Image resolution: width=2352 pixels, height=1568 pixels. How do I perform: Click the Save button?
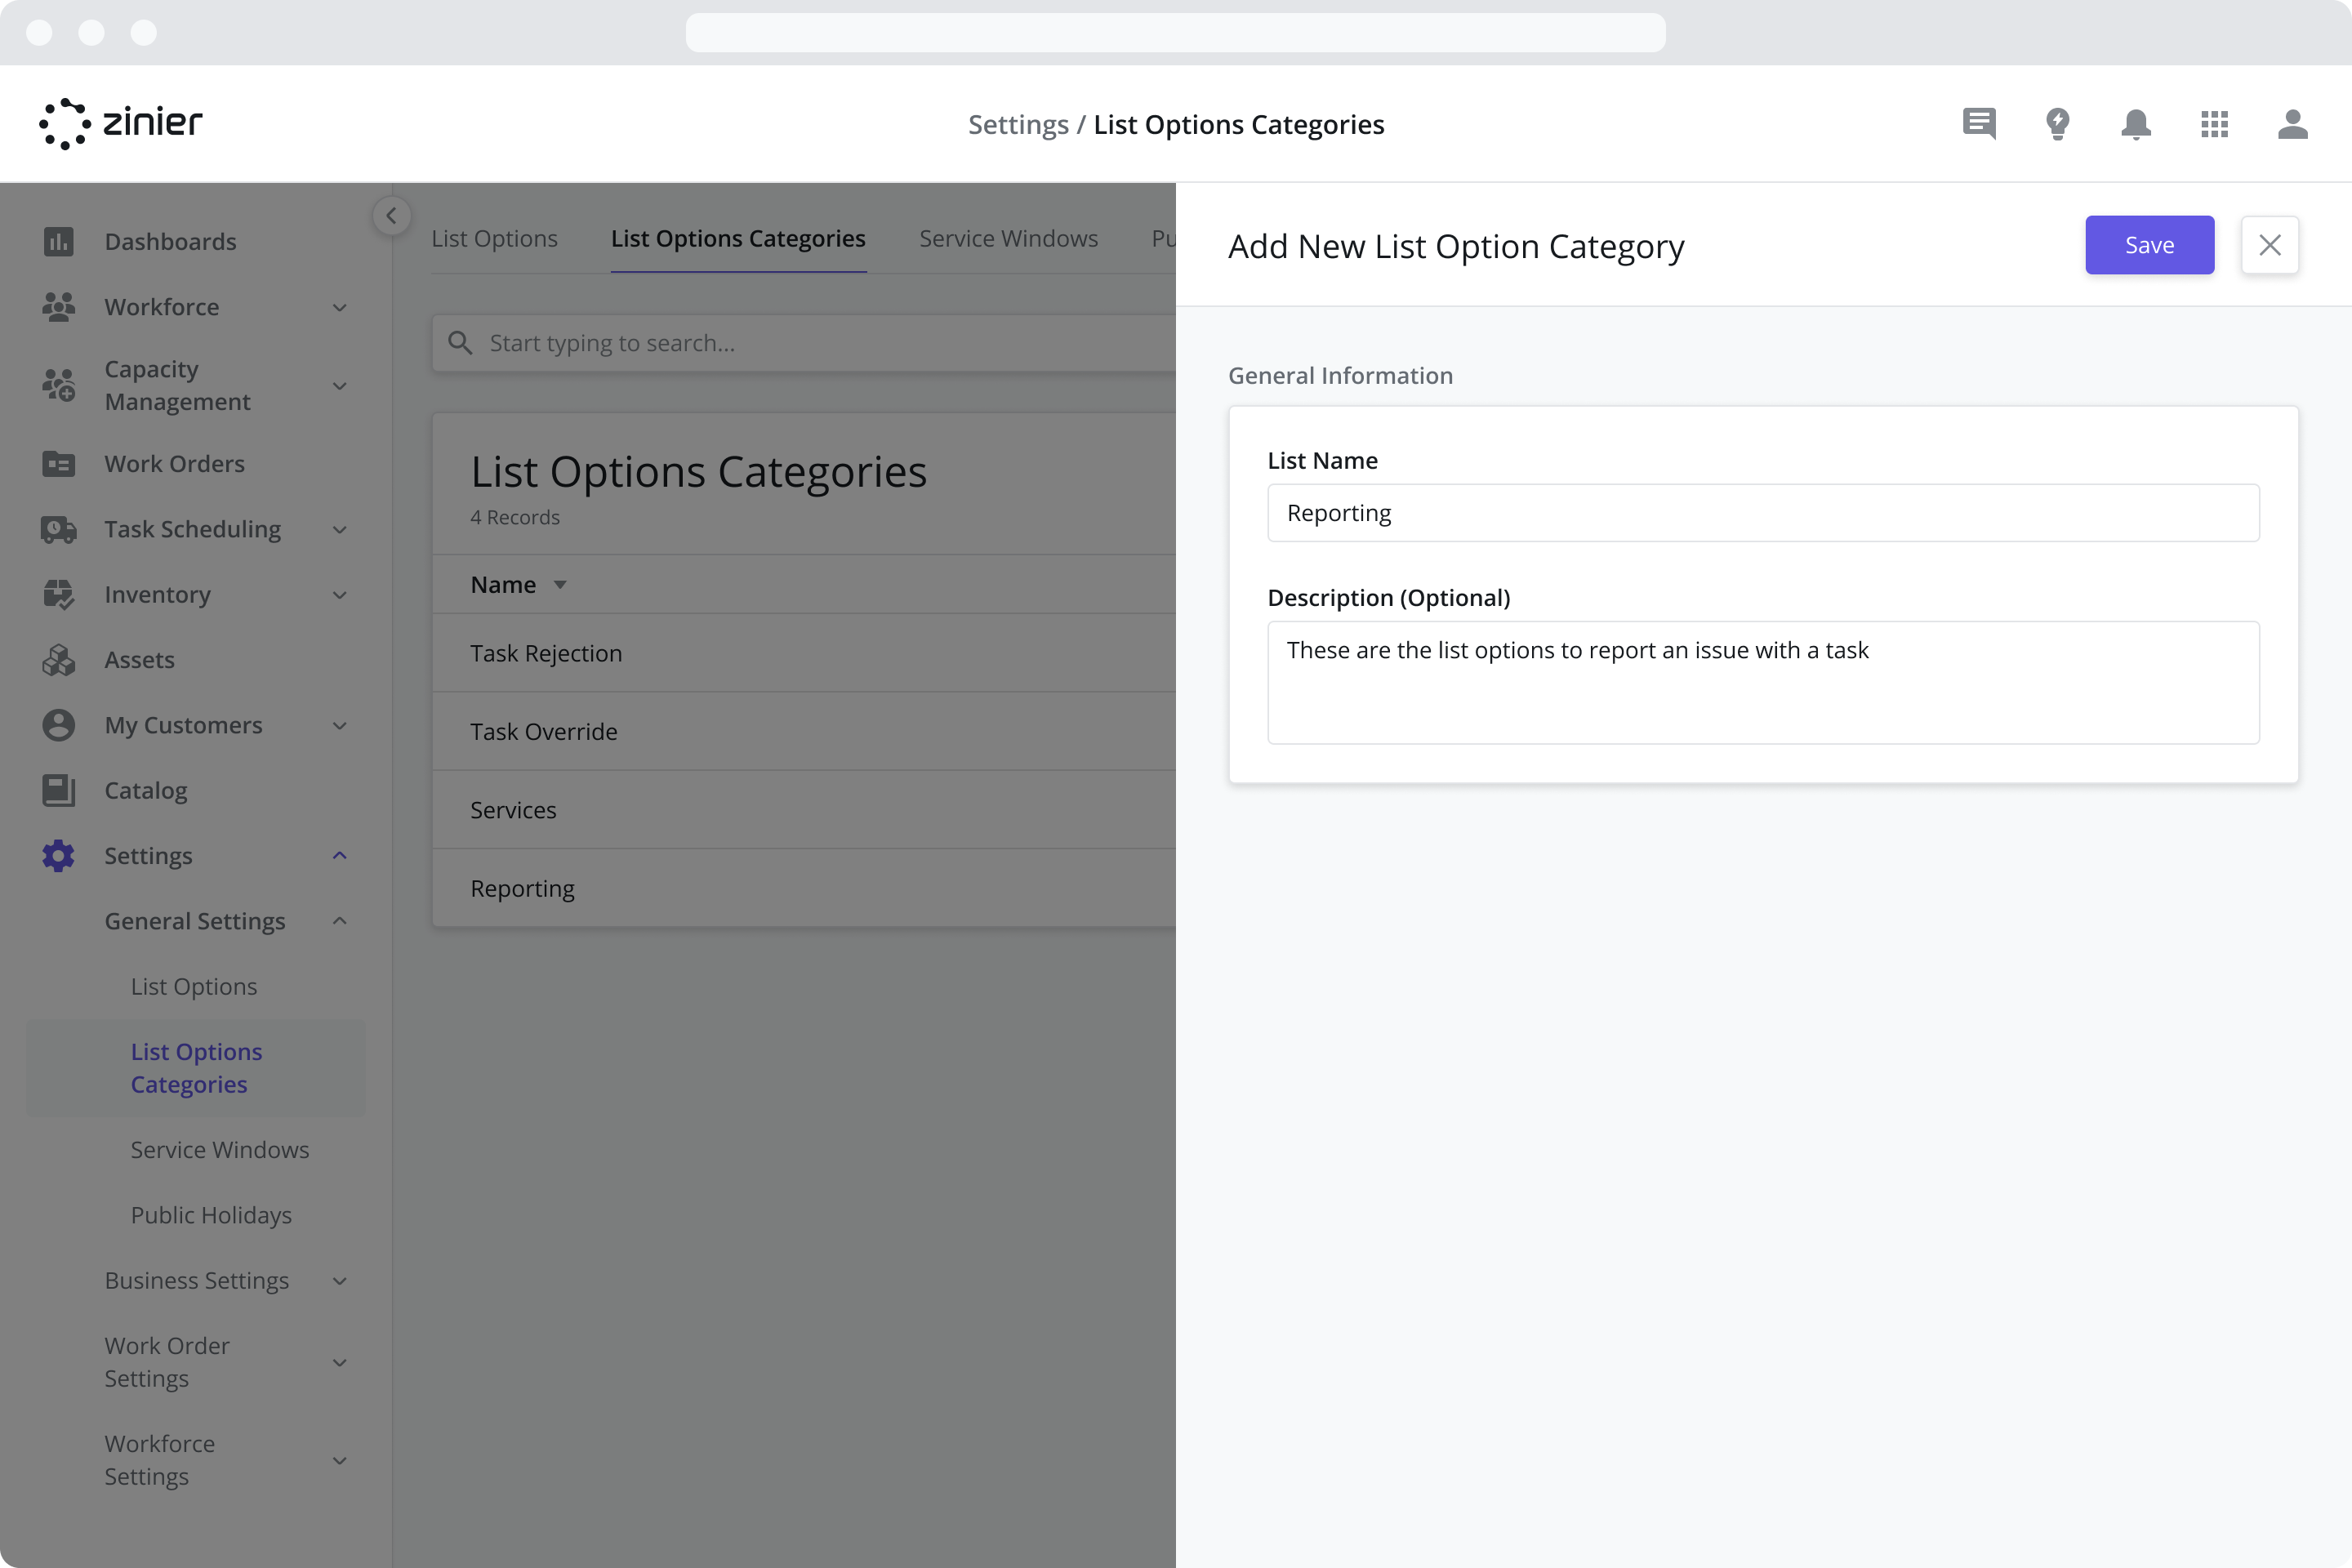[2149, 245]
